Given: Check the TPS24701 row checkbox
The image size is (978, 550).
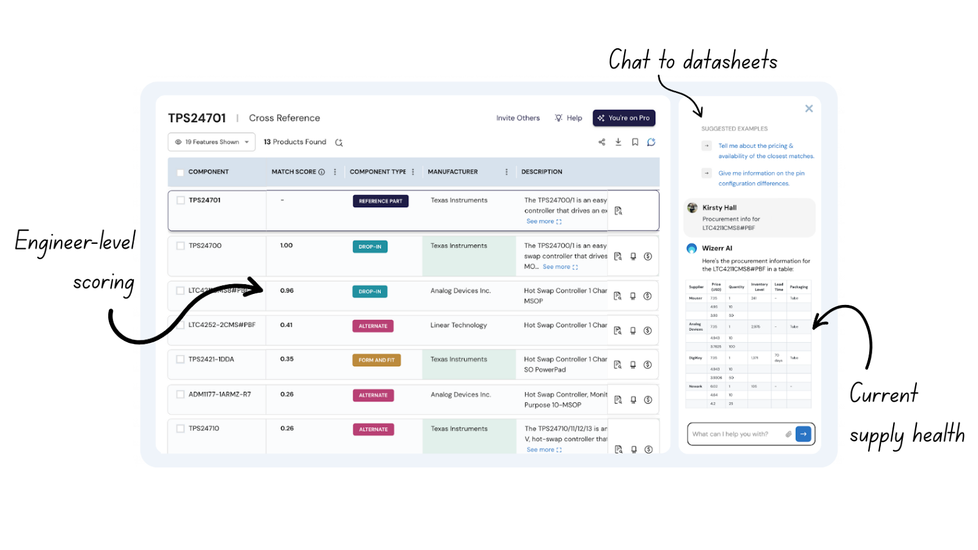Looking at the screenshot, I should (181, 200).
